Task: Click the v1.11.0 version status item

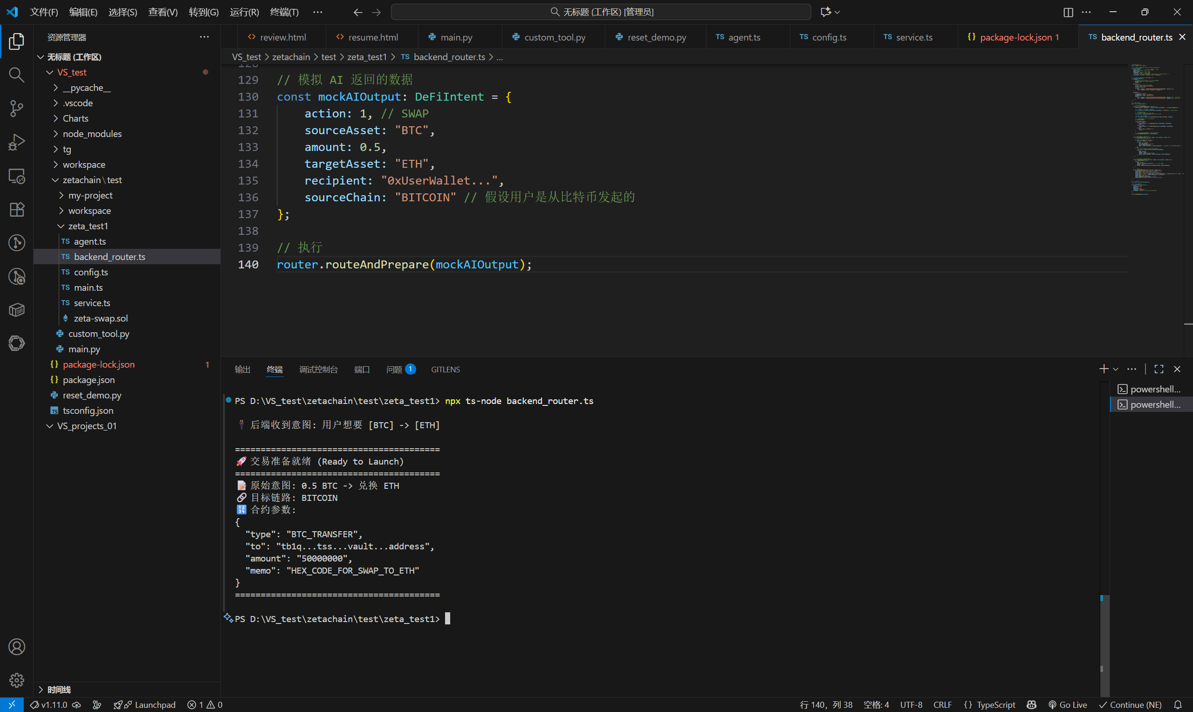Action: (x=54, y=705)
